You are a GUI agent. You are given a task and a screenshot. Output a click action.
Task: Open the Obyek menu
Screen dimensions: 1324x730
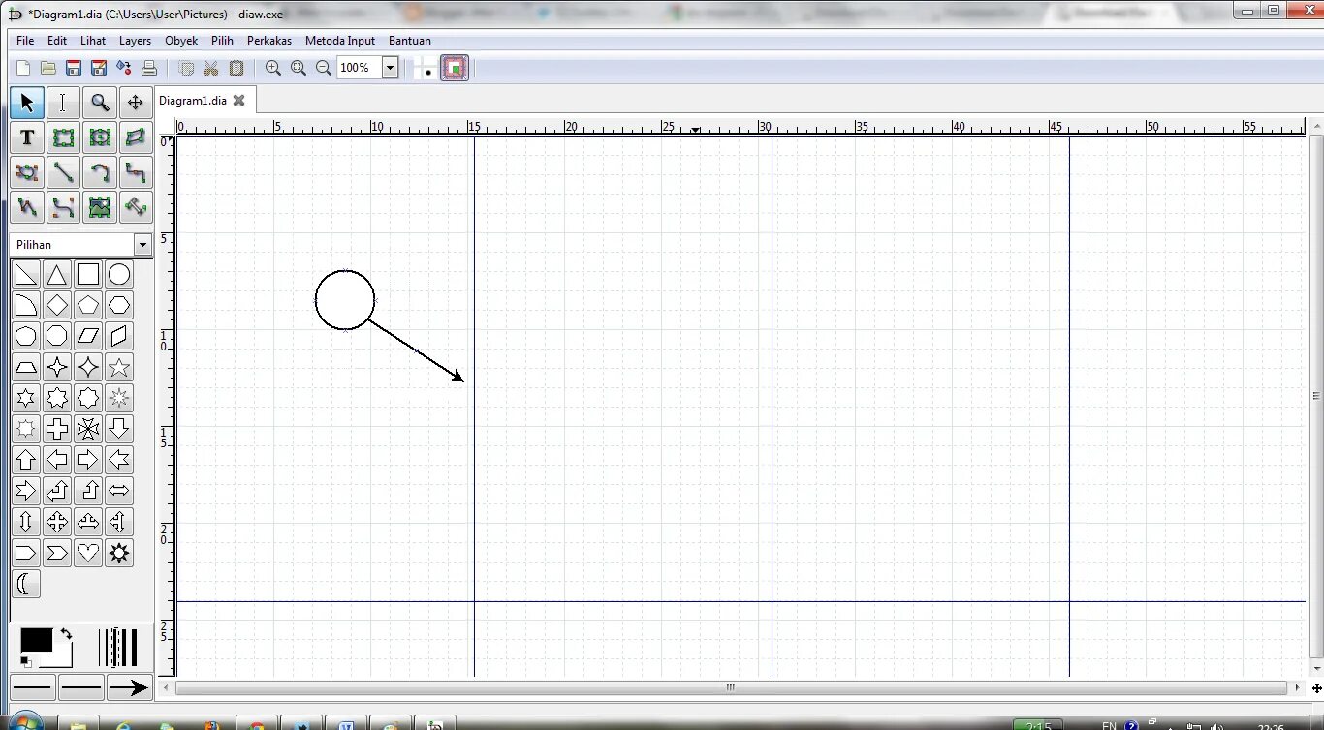(x=181, y=41)
